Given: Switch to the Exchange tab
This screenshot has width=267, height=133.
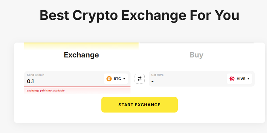Looking at the screenshot, I should pos(81,55).
